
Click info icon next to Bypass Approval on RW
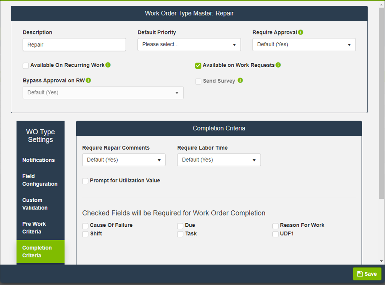88,80
